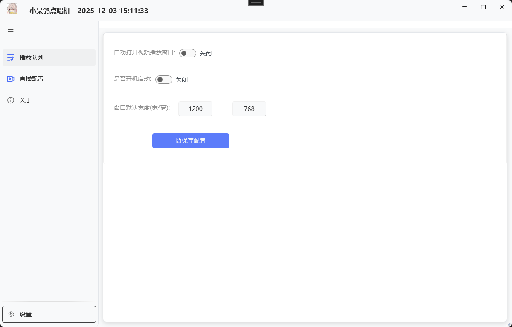
Task: Click the playlist music icon beside 播放队列
Action: pyautogui.click(x=11, y=57)
